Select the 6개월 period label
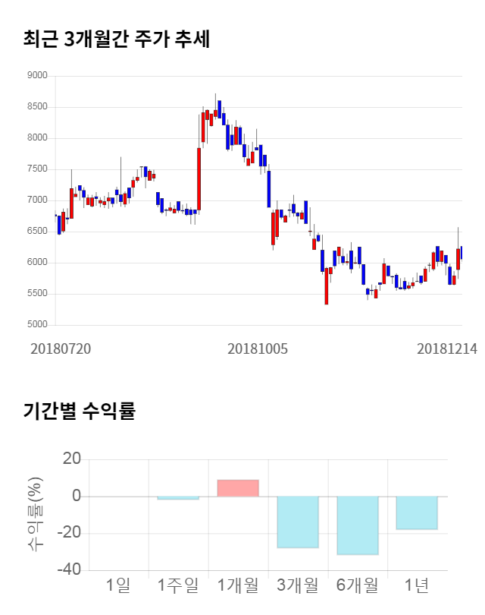The height and width of the screenshot is (615, 485). 358,585
